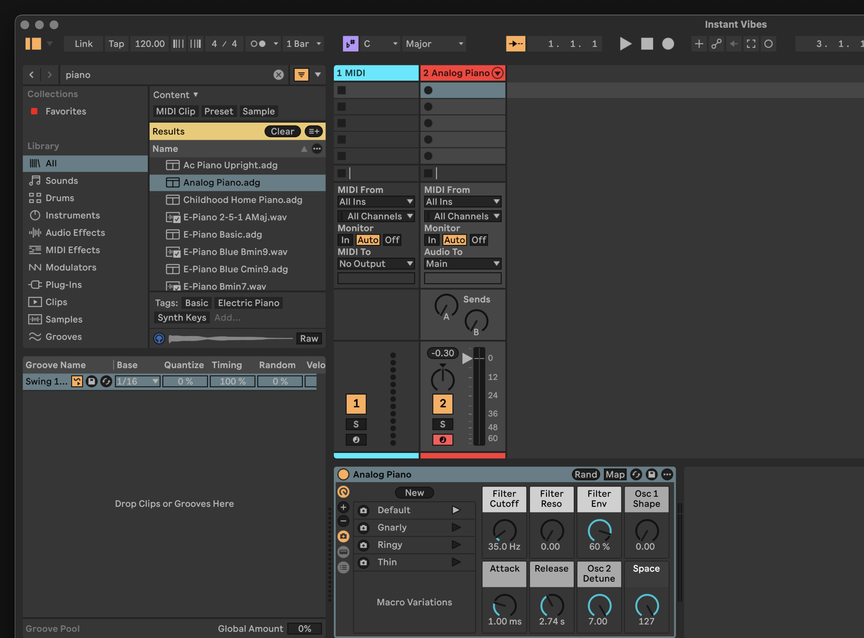This screenshot has height=638, width=864.
Task: Open the 1 Bar quantization dropdown
Action: click(x=304, y=44)
